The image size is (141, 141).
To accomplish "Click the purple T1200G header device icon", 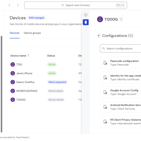I will (100, 19).
